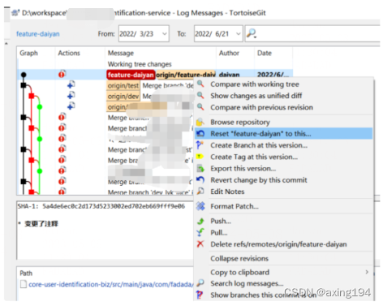The width and height of the screenshot is (383, 306).
Task: Click the magnifier icon beside Compare with previous revision
Action: pos(200,107)
